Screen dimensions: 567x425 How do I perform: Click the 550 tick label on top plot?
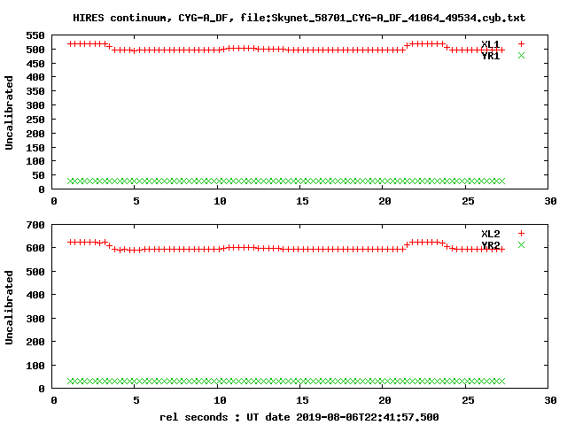(x=35, y=35)
